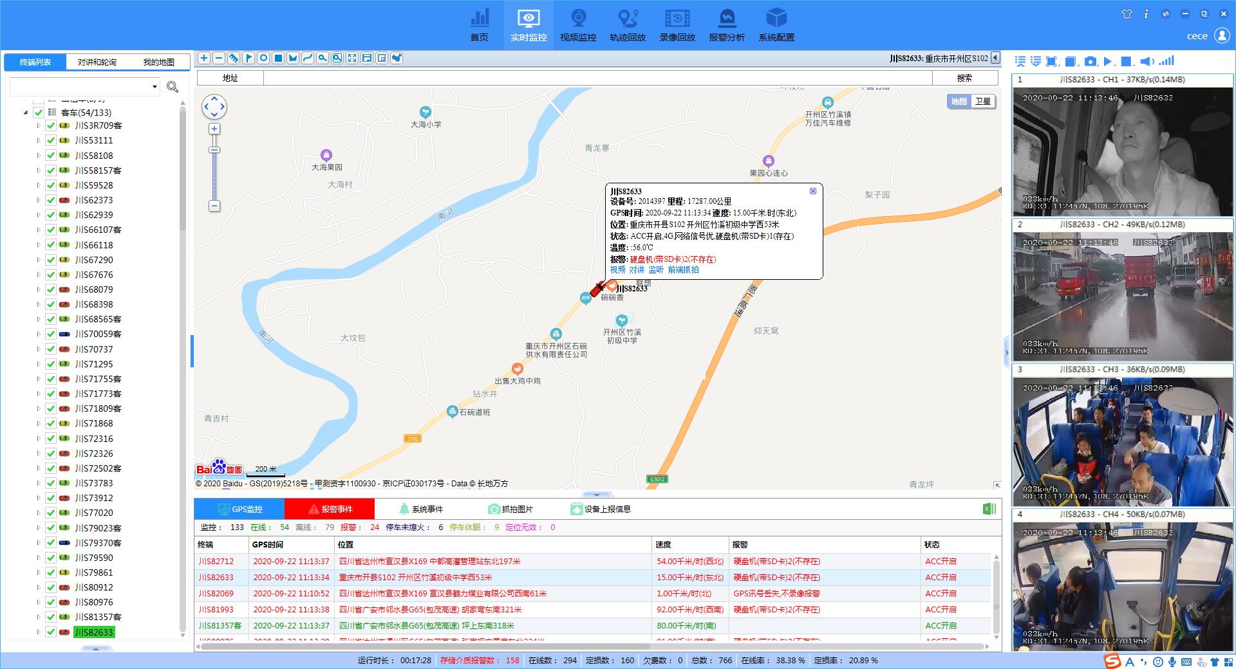Click the area search (framed magnifier) tool
This screenshot has height=669, width=1236.
(x=337, y=58)
